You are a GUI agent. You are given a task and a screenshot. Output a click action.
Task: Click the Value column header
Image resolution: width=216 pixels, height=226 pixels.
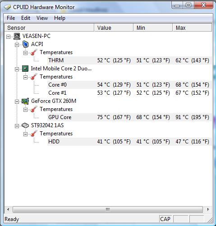[114, 28]
